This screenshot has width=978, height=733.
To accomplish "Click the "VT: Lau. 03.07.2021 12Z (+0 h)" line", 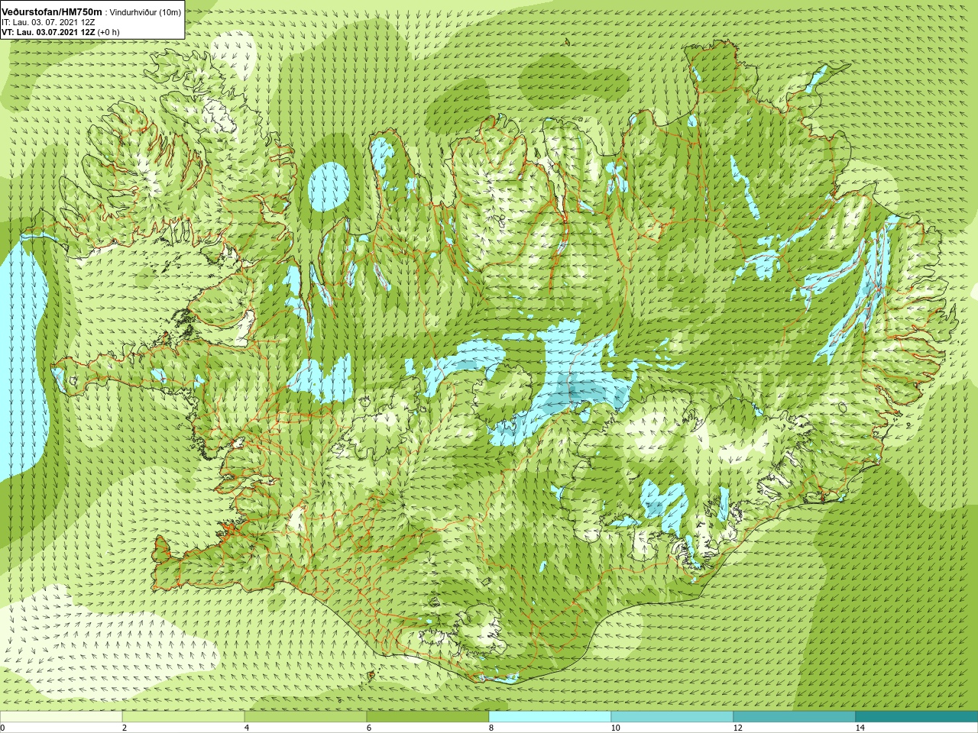I will (60, 32).
